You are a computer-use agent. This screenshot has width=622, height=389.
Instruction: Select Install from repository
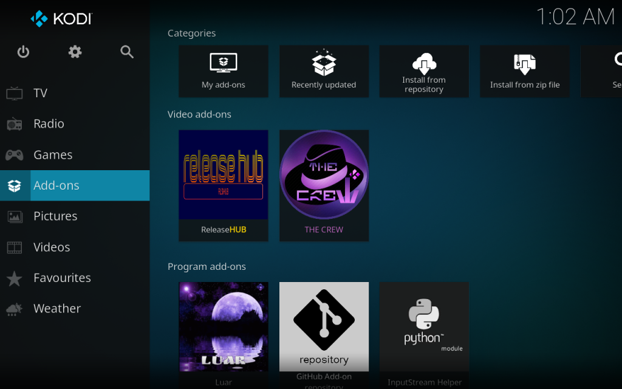point(424,71)
